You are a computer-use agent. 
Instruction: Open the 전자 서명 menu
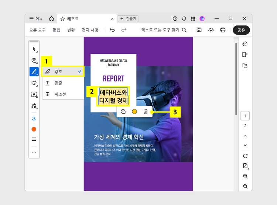[x=90, y=30]
